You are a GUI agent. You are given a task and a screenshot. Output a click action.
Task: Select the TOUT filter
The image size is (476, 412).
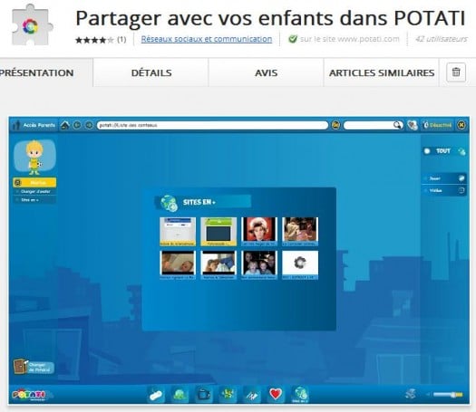coord(443,151)
